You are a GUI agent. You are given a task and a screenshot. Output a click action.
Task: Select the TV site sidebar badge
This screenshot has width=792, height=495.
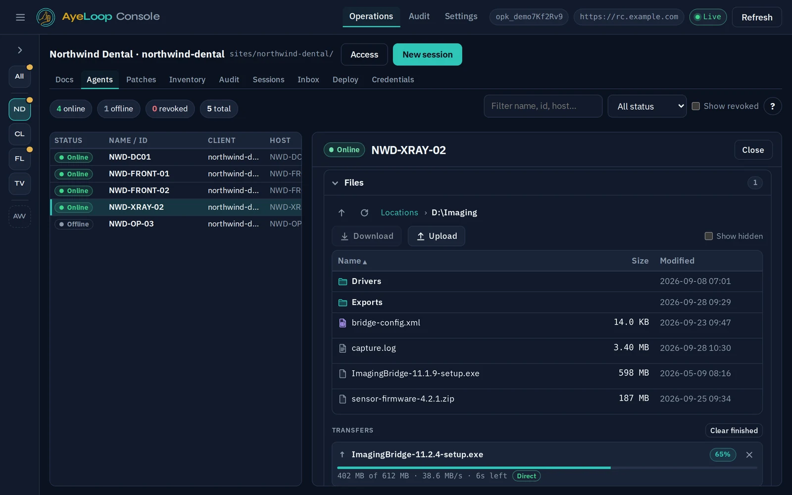(20, 183)
